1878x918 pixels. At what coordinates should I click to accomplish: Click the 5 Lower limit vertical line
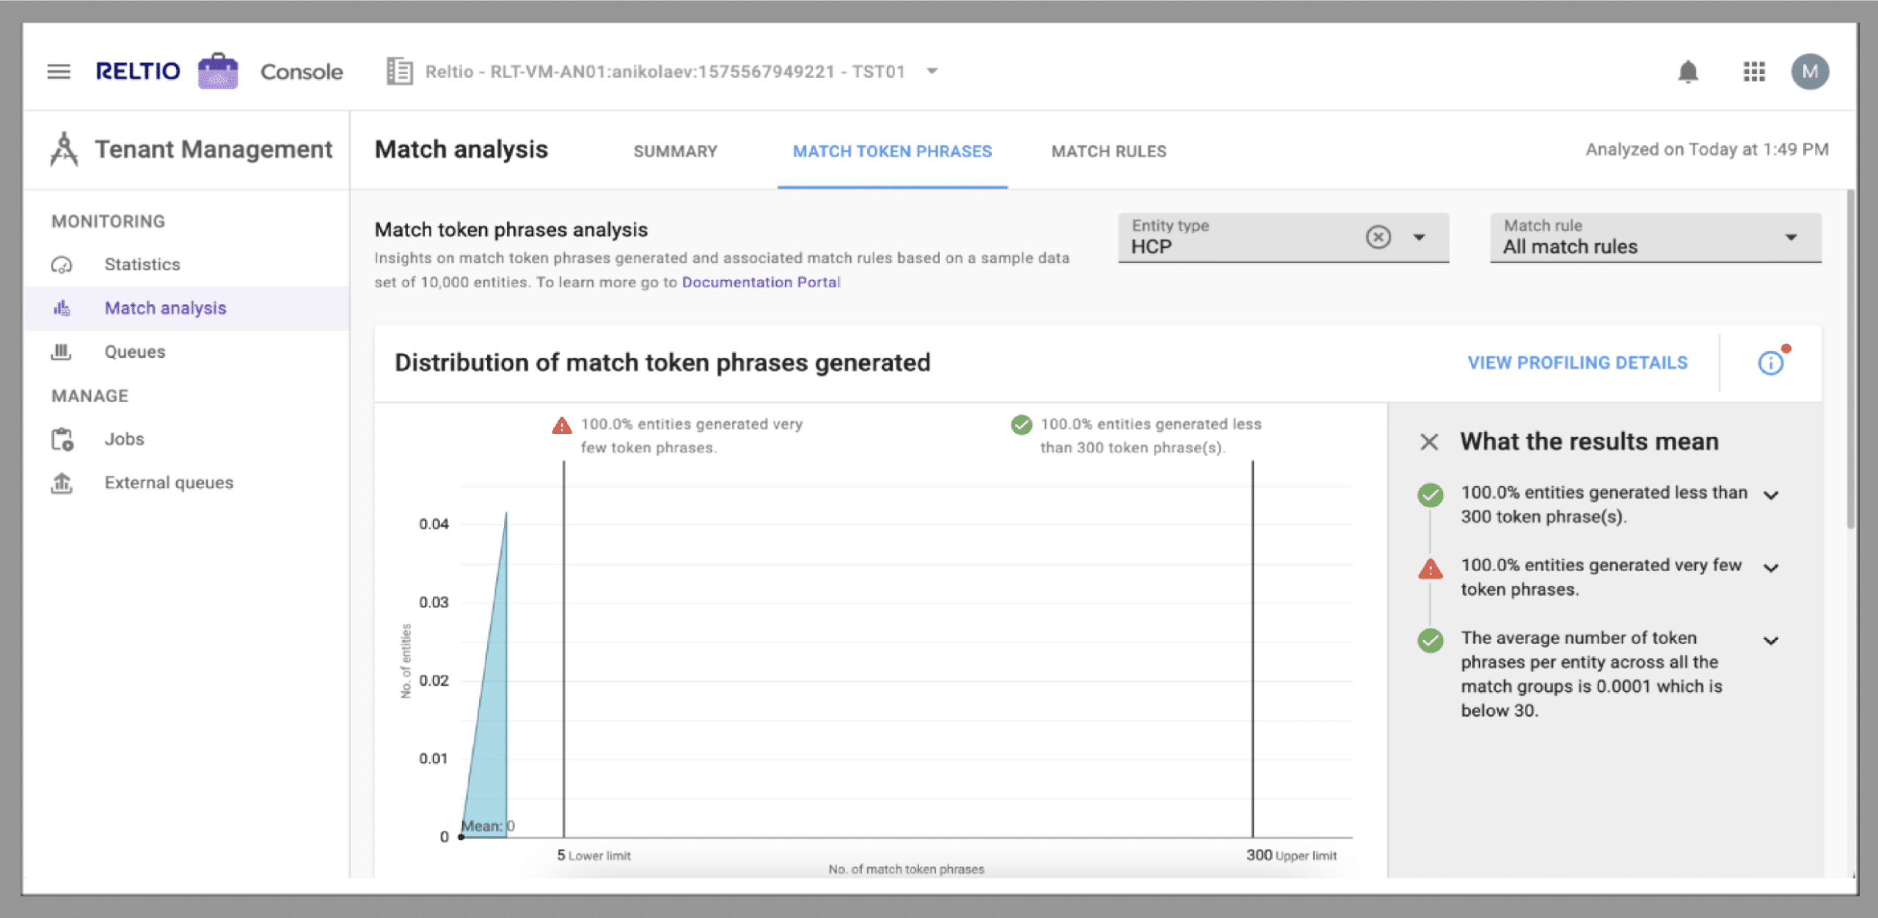point(563,649)
